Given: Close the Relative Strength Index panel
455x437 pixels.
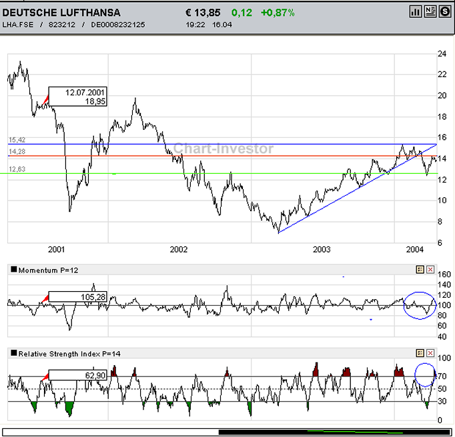Looking at the screenshot, I should 430,353.
